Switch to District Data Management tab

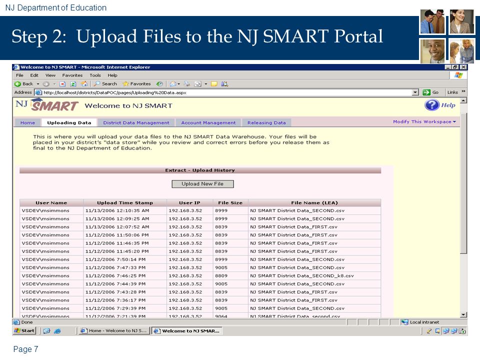pyautogui.click(x=136, y=123)
